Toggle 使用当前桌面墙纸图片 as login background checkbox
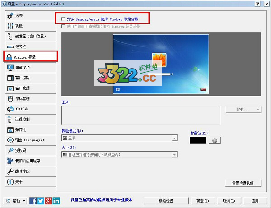271x208 pixels. [63, 26]
